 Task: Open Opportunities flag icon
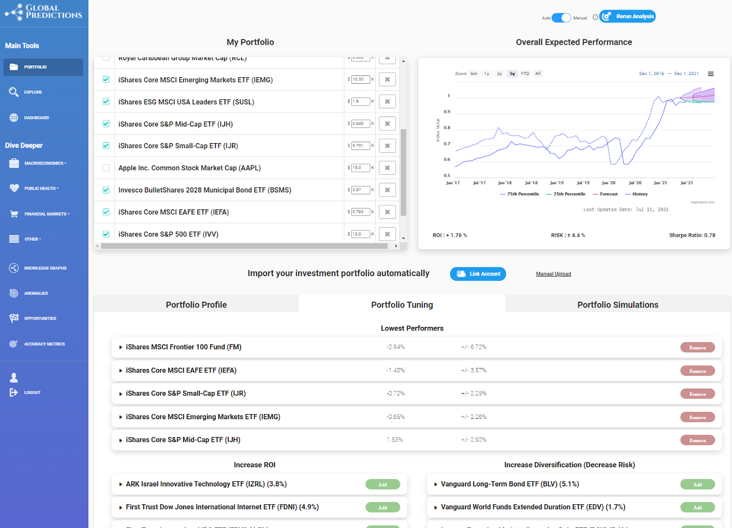point(14,318)
